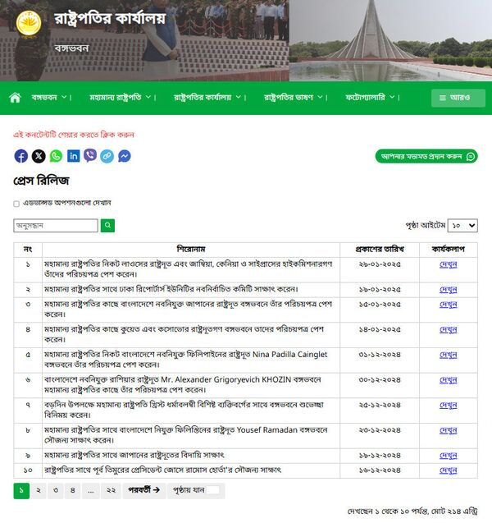The height and width of the screenshot is (523, 492).
Task: Click the home icon in the navigation bar
Action: coord(15,98)
